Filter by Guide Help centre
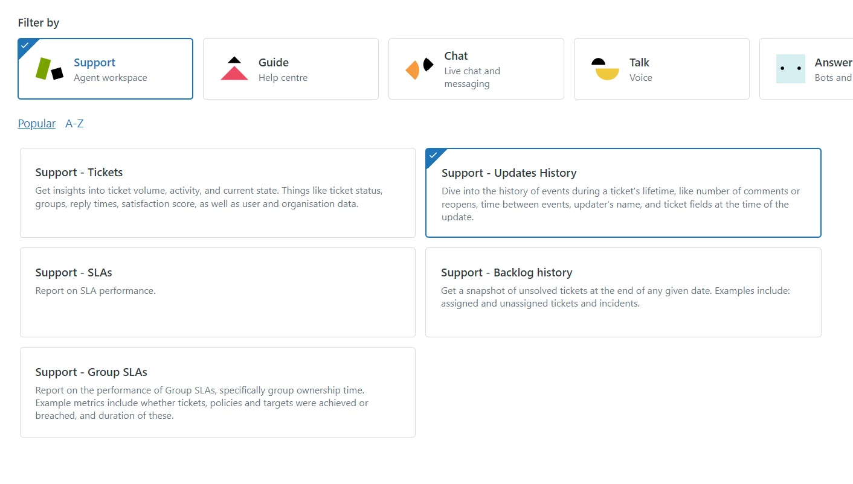 pos(291,69)
